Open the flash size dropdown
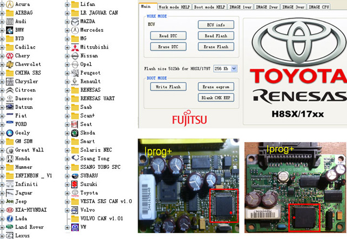The image size is (347, 239). pos(234,69)
